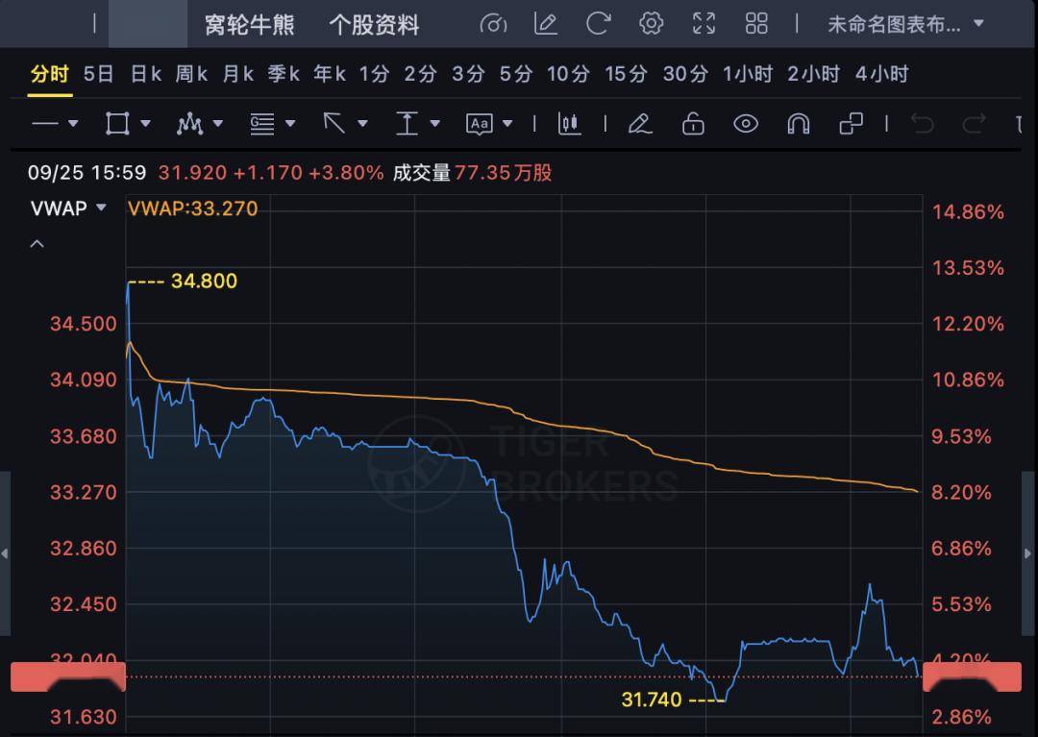Toggle the magnet snap mode

tap(799, 124)
